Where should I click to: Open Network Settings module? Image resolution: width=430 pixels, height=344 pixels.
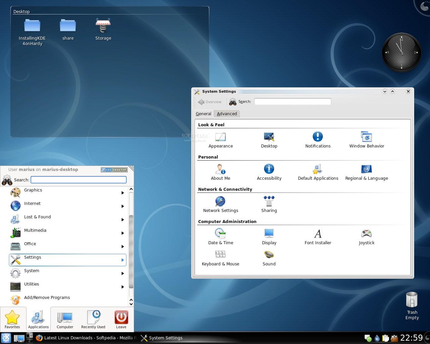tap(220, 204)
